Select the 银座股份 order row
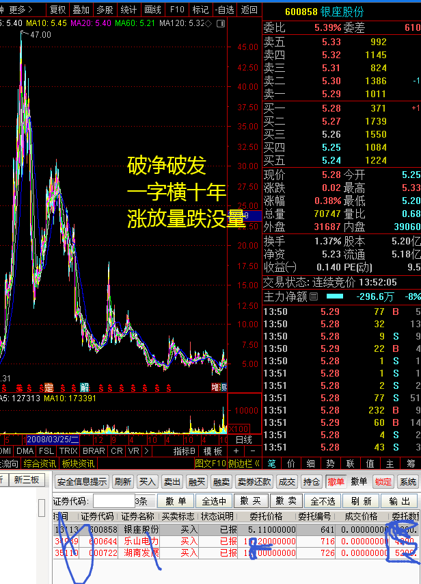Screen dimensions: 421x584 tap(236, 530)
